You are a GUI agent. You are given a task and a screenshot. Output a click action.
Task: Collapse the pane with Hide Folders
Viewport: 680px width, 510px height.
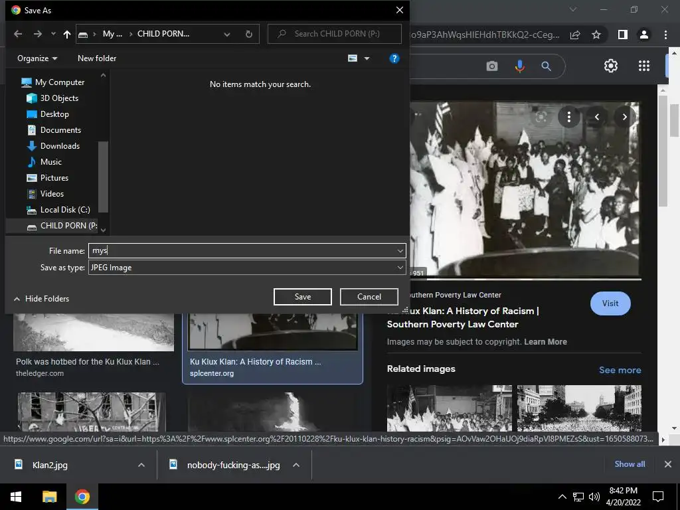[x=42, y=299]
